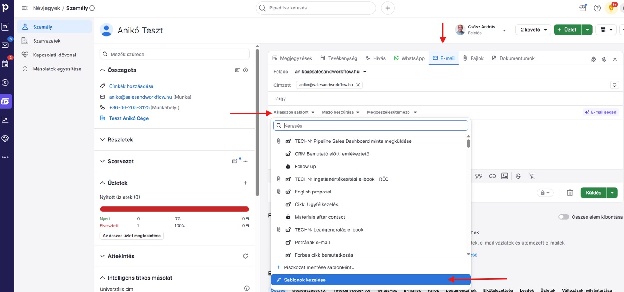Open the marketplace icon in top bar
Viewport: 624px width, 292px height.
point(583,8)
